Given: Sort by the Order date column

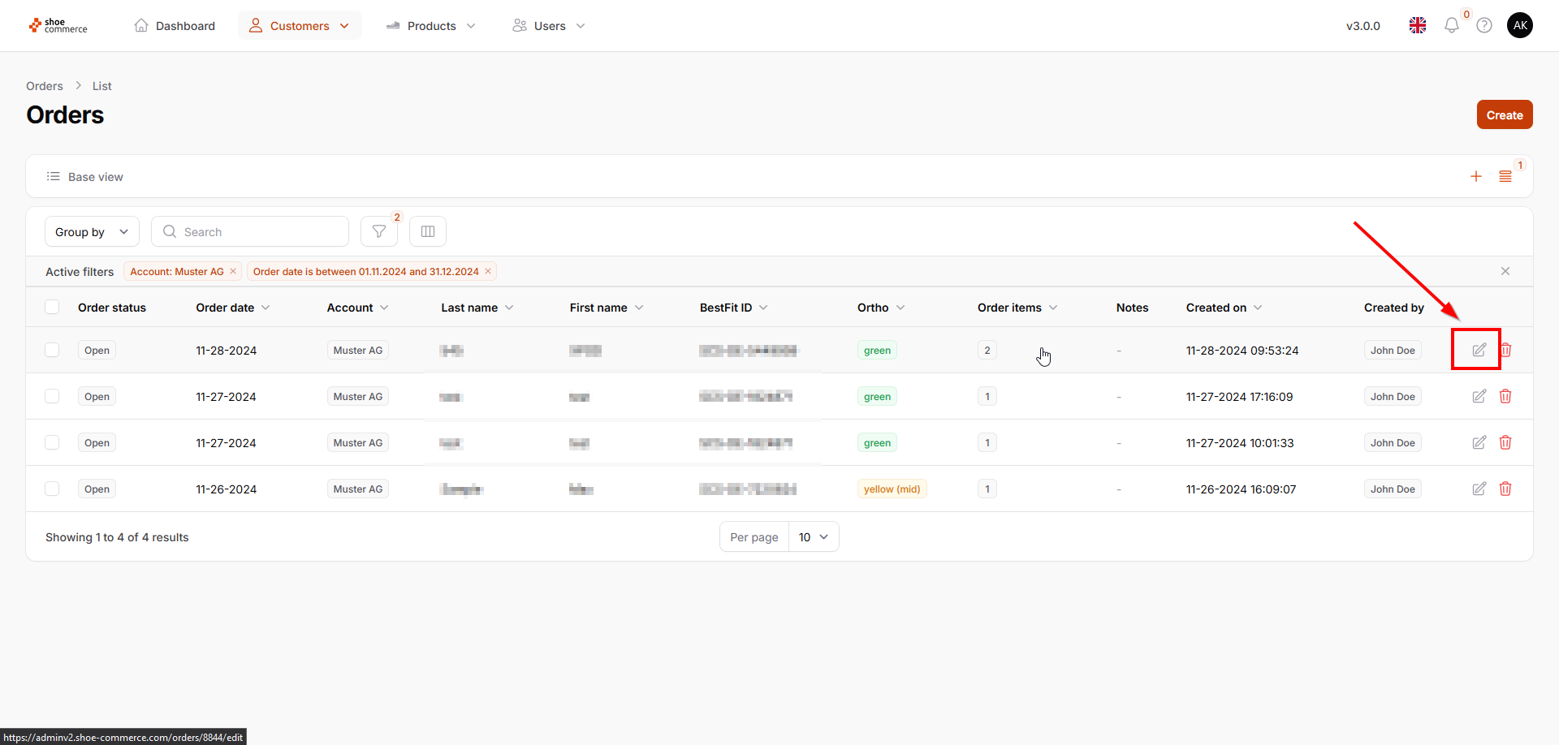Looking at the screenshot, I should click(233, 308).
